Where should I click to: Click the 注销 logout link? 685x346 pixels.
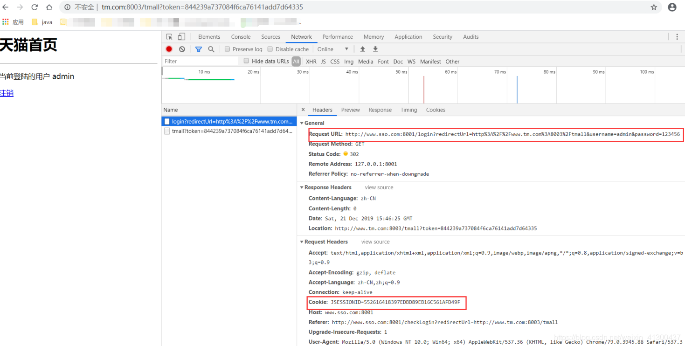(x=7, y=93)
